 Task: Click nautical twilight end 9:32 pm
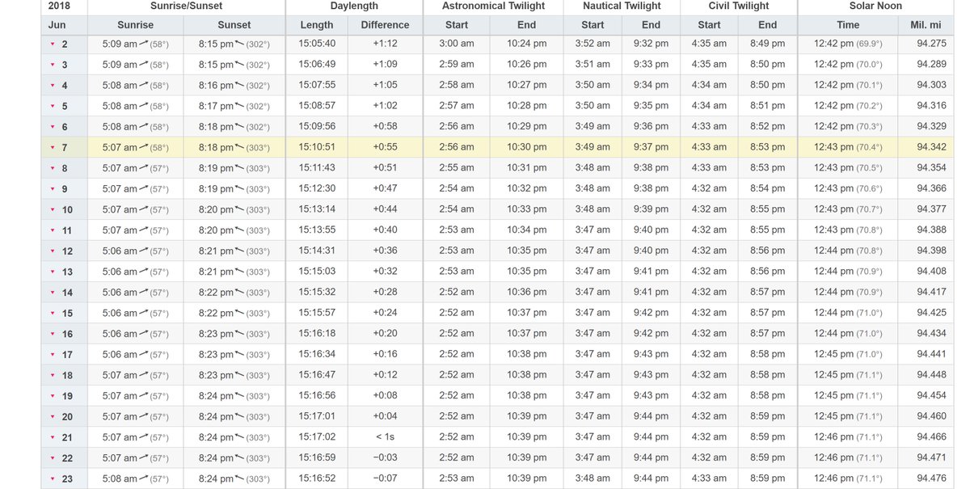tap(651, 43)
